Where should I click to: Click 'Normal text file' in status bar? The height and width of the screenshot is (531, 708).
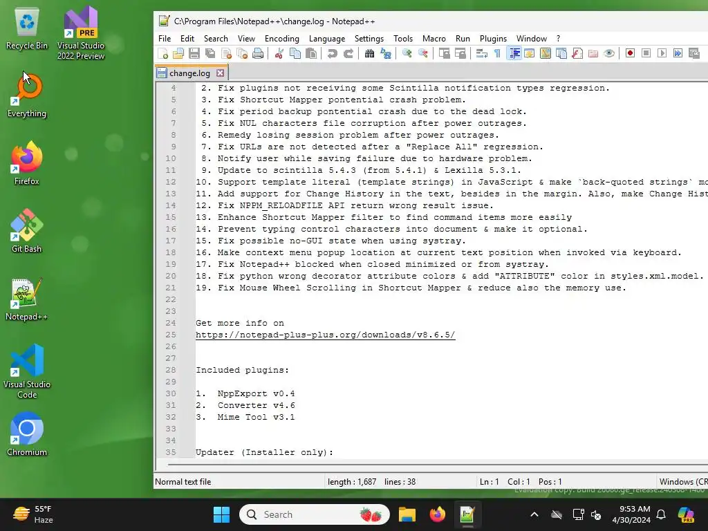(x=183, y=482)
